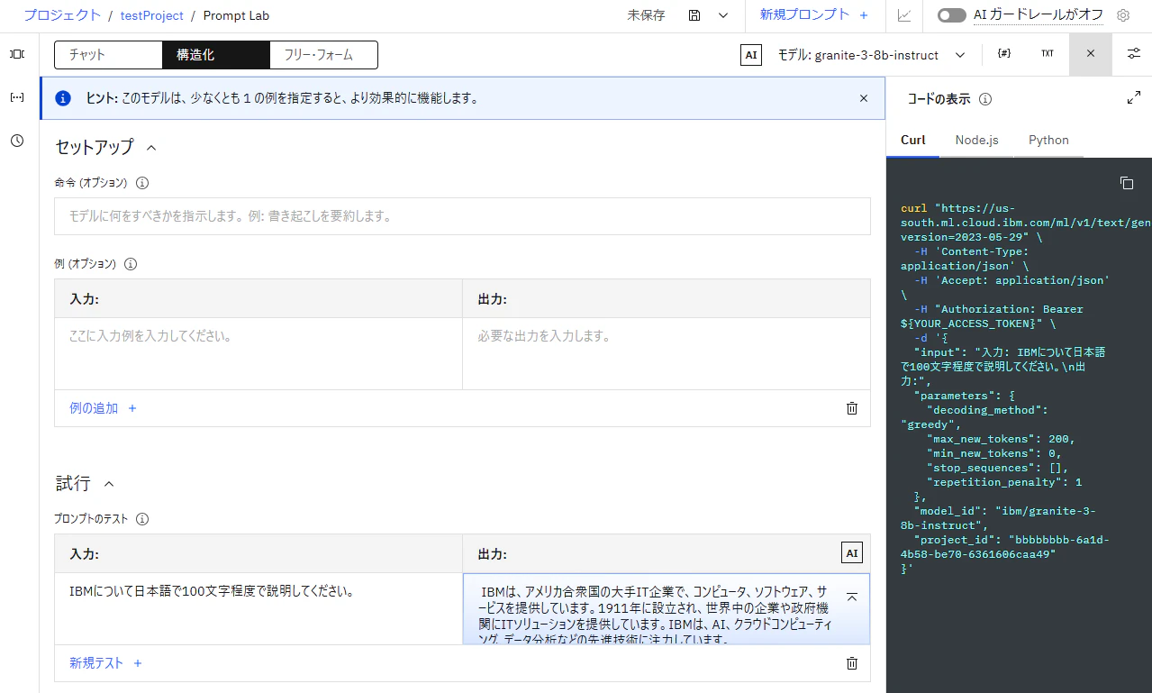Dismiss the hint notification banner
This screenshot has height=693, width=1152.
pos(864,98)
